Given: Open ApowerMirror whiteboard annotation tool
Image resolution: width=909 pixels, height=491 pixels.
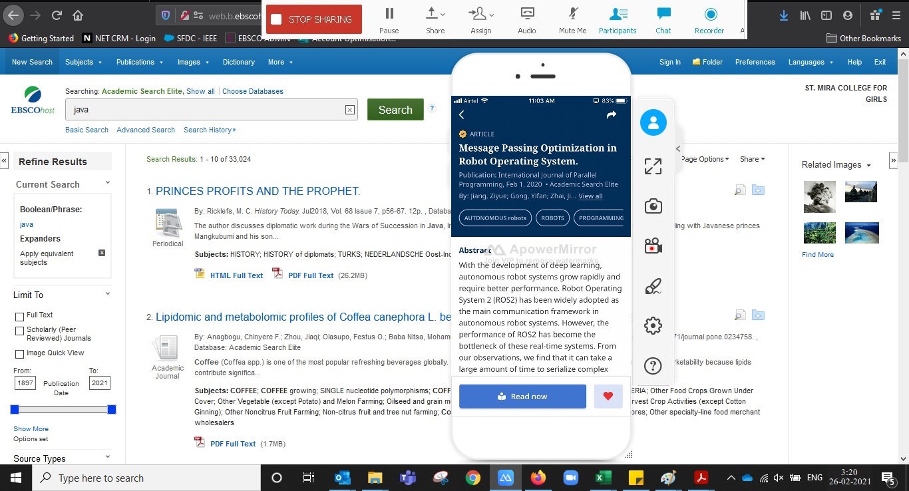Looking at the screenshot, I should point(653,286).
